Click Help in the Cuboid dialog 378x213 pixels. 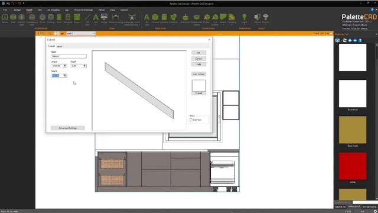(x=198, y=64)
